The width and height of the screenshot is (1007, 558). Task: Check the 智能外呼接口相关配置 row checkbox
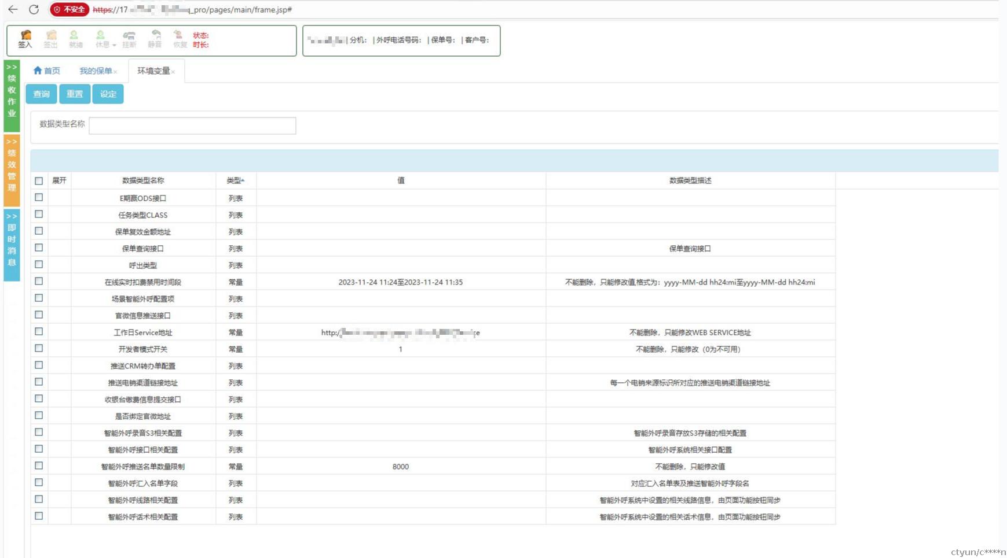39,449
